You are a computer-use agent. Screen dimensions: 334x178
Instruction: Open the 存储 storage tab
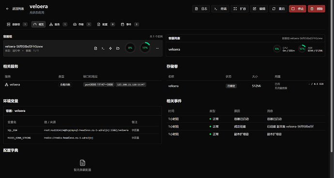click(x=82, y=25)
